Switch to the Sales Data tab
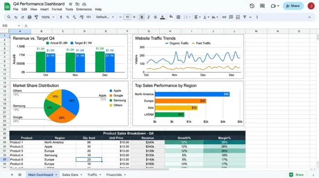 pos(70,174)
